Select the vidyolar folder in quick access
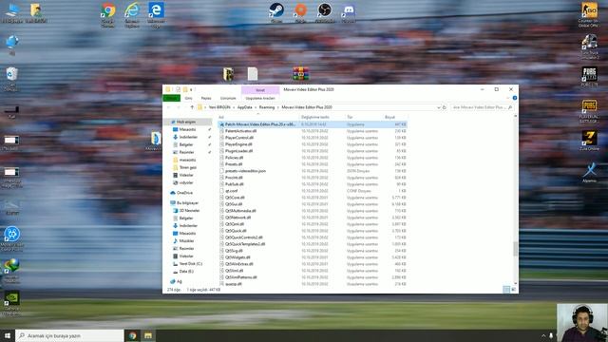 (186, 182)
